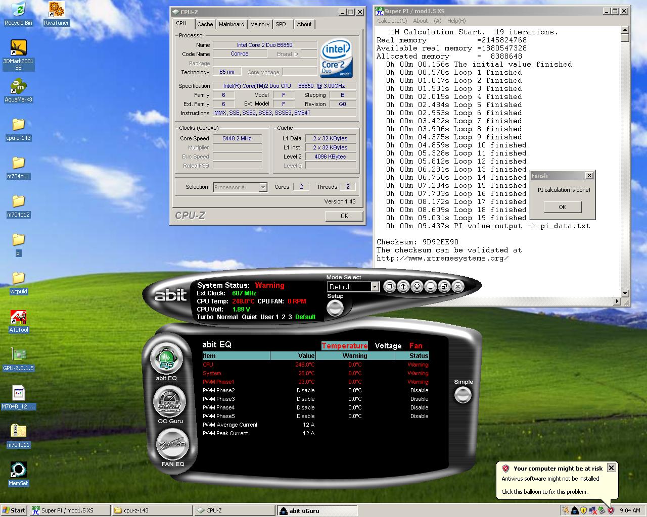
Task: Select the Voltage tab in abit EQ
Action: click(x=388, y=346)
